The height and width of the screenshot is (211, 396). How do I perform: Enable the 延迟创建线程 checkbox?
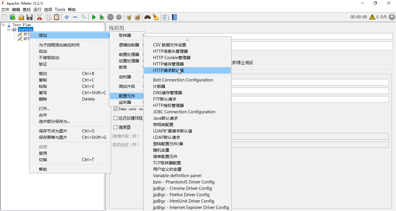pyautogui.click(x=116, y=118)
